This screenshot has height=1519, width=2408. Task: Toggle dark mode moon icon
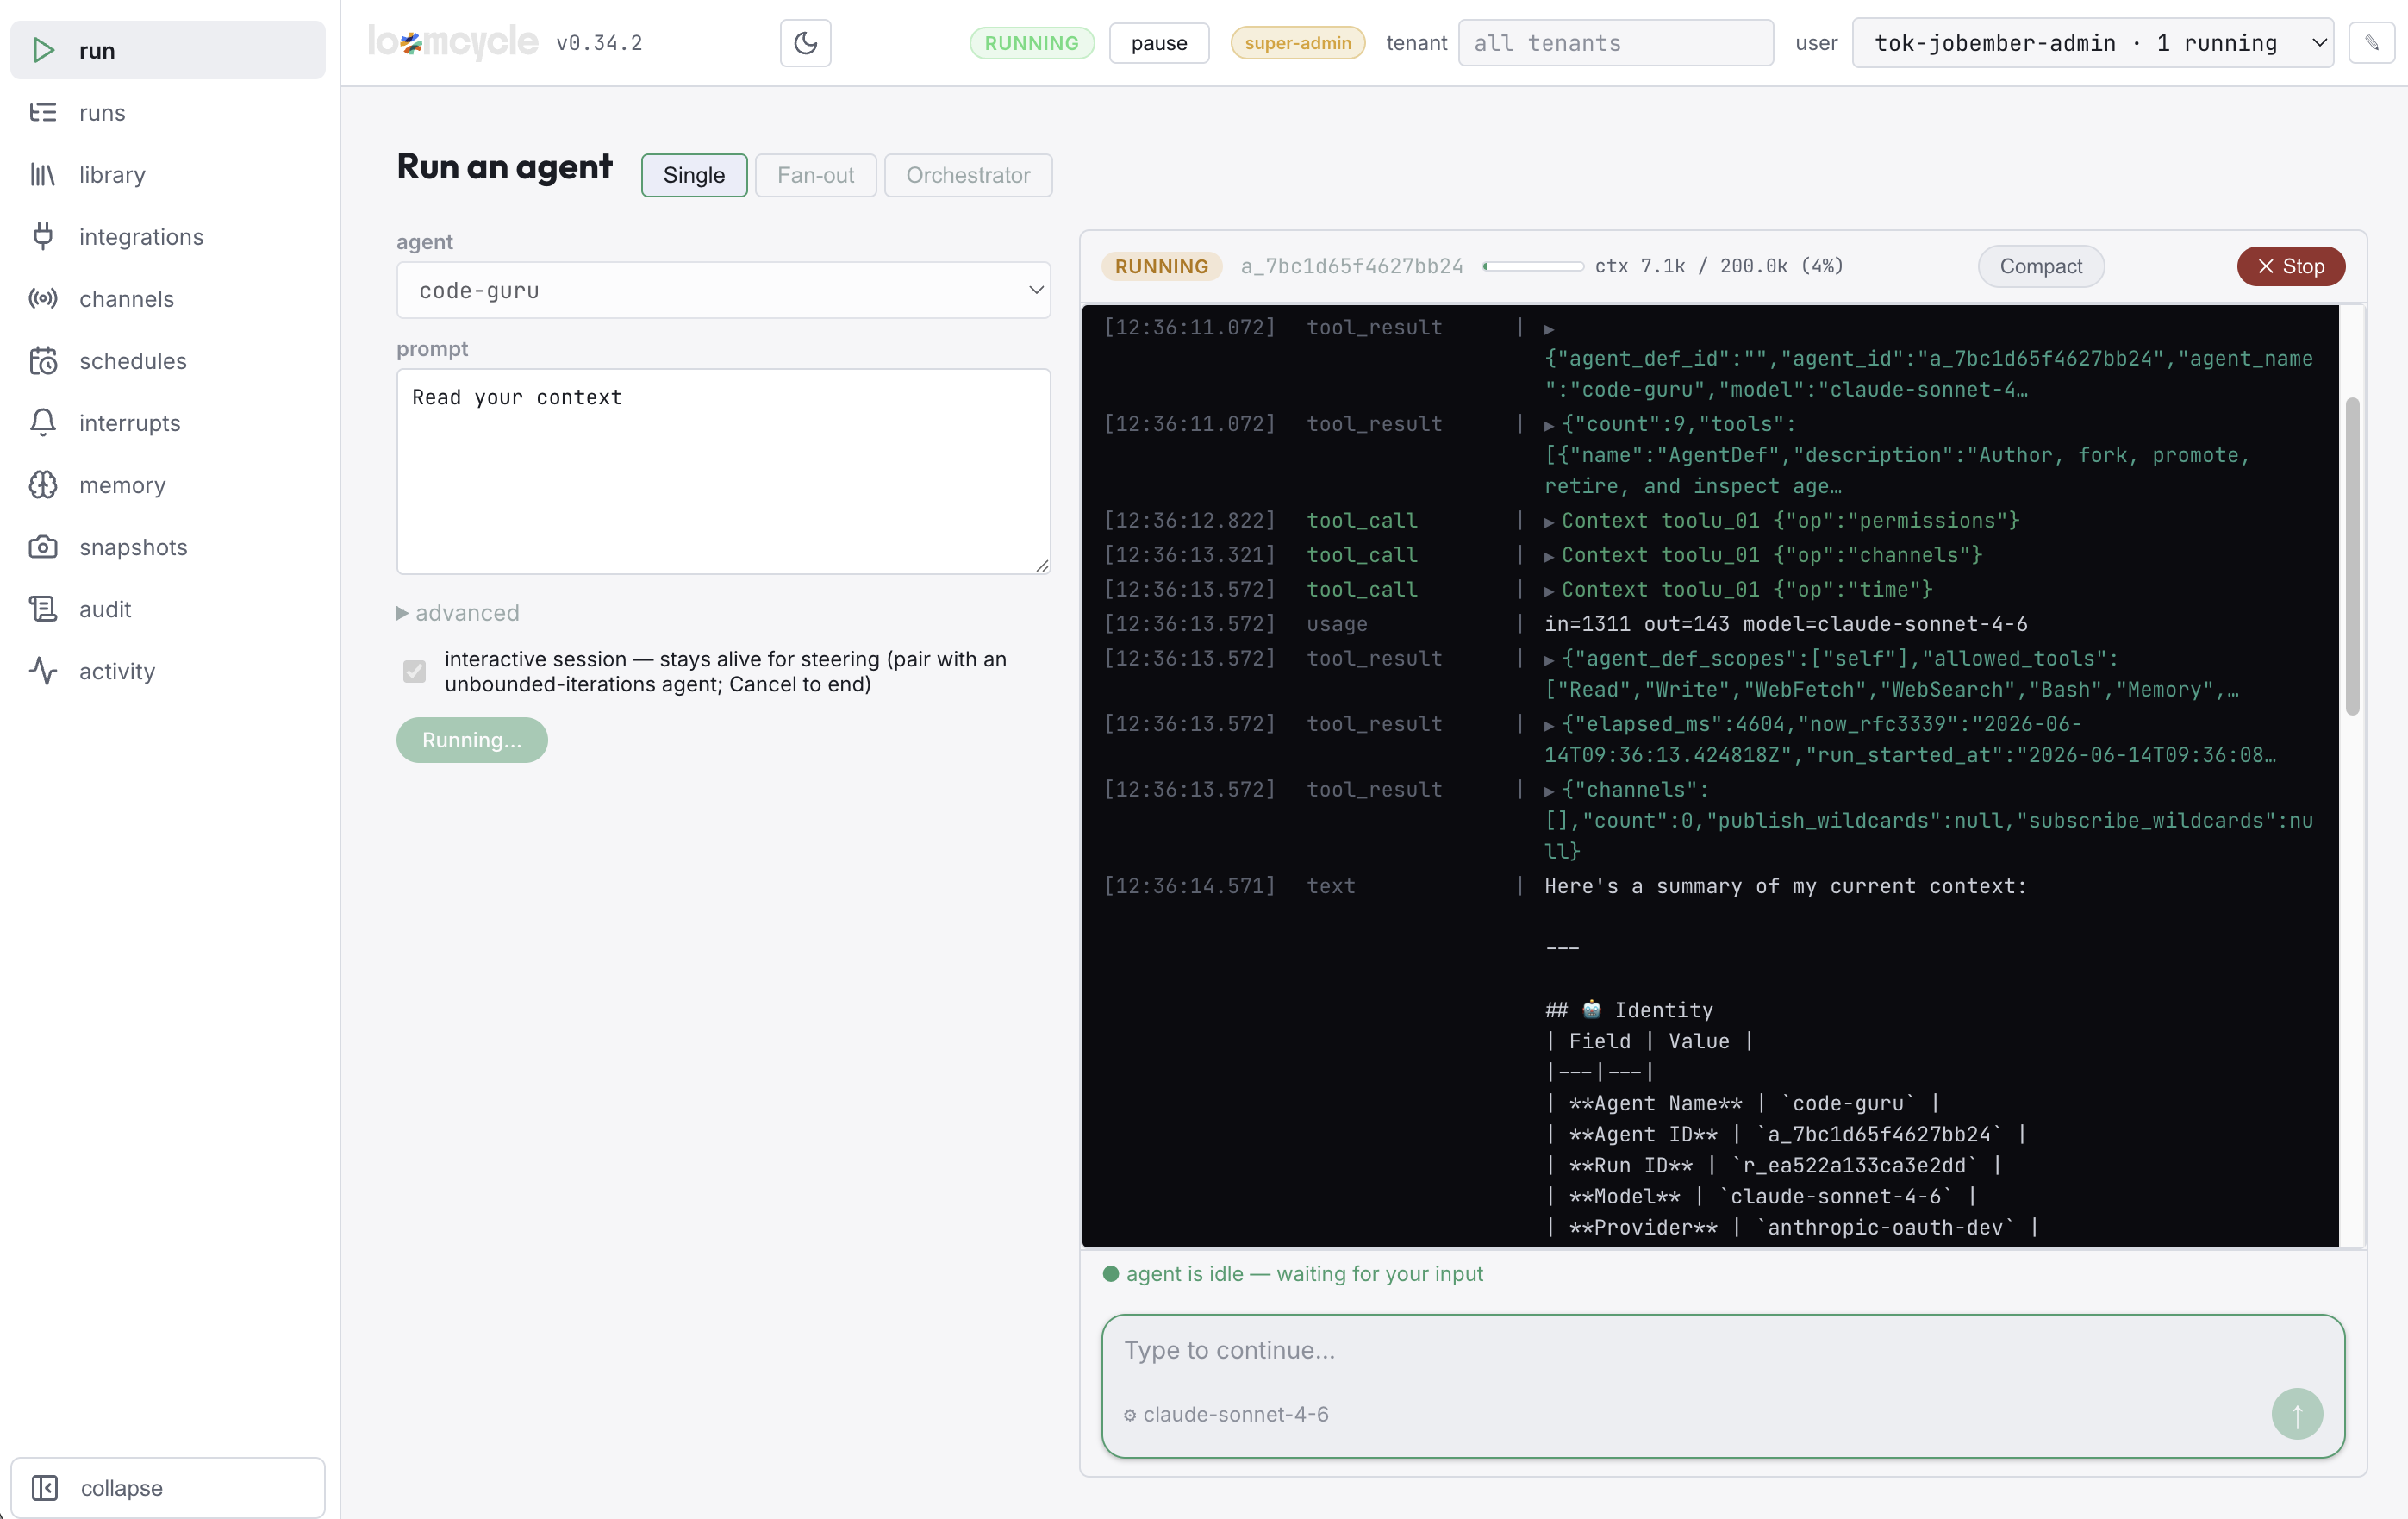805,43
